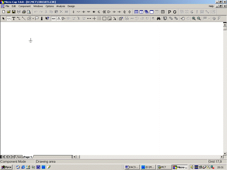Place an NPN transistor component
Screen dimensions: 227x170
tap(99, 12)
